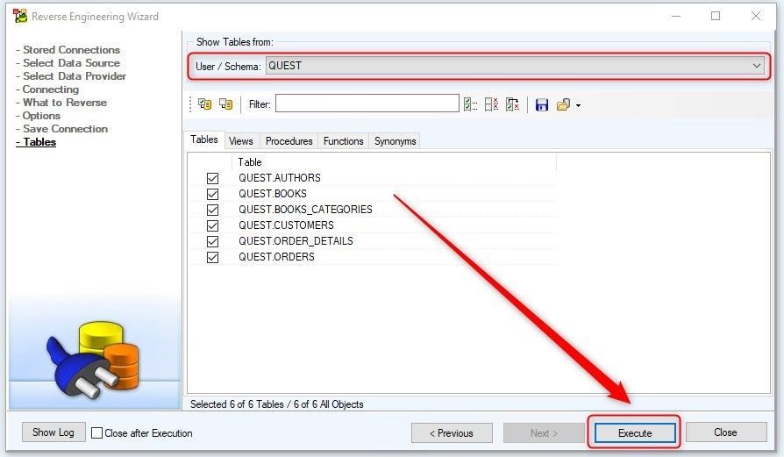The height and width of the screenshot is (457, 784).
Task: Click the load selection folder icon
Action: click(563, 104)
